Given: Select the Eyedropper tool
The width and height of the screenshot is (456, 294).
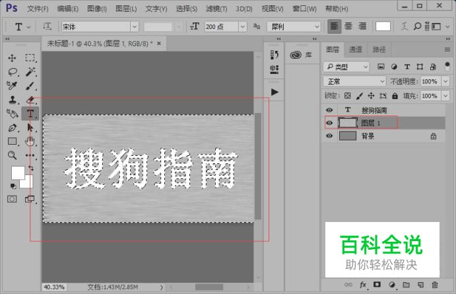Looking at the screenshot, I should click(12, 85).
